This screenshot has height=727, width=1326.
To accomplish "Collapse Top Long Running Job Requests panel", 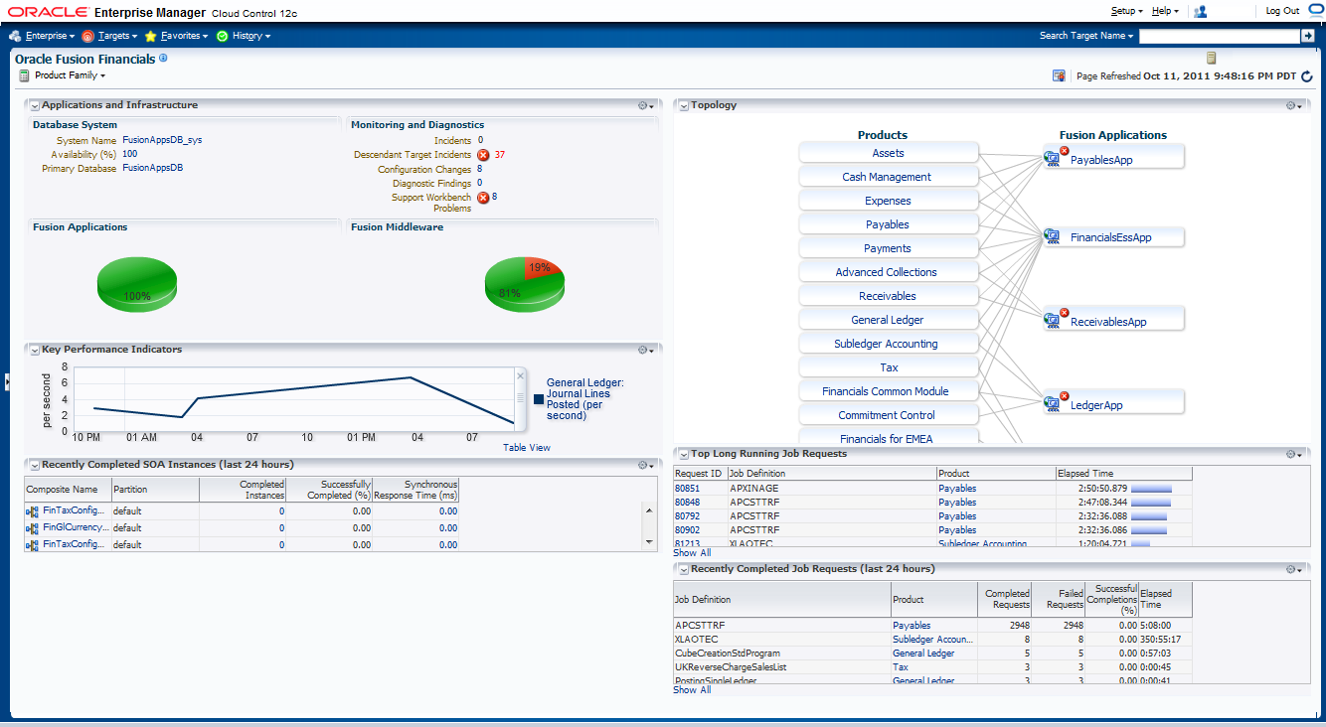I will coord(682,454).
